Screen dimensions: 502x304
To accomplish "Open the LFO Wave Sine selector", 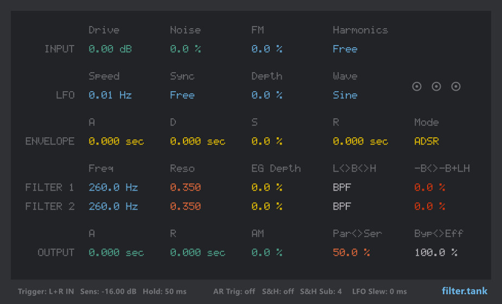I will coord(345,95).
